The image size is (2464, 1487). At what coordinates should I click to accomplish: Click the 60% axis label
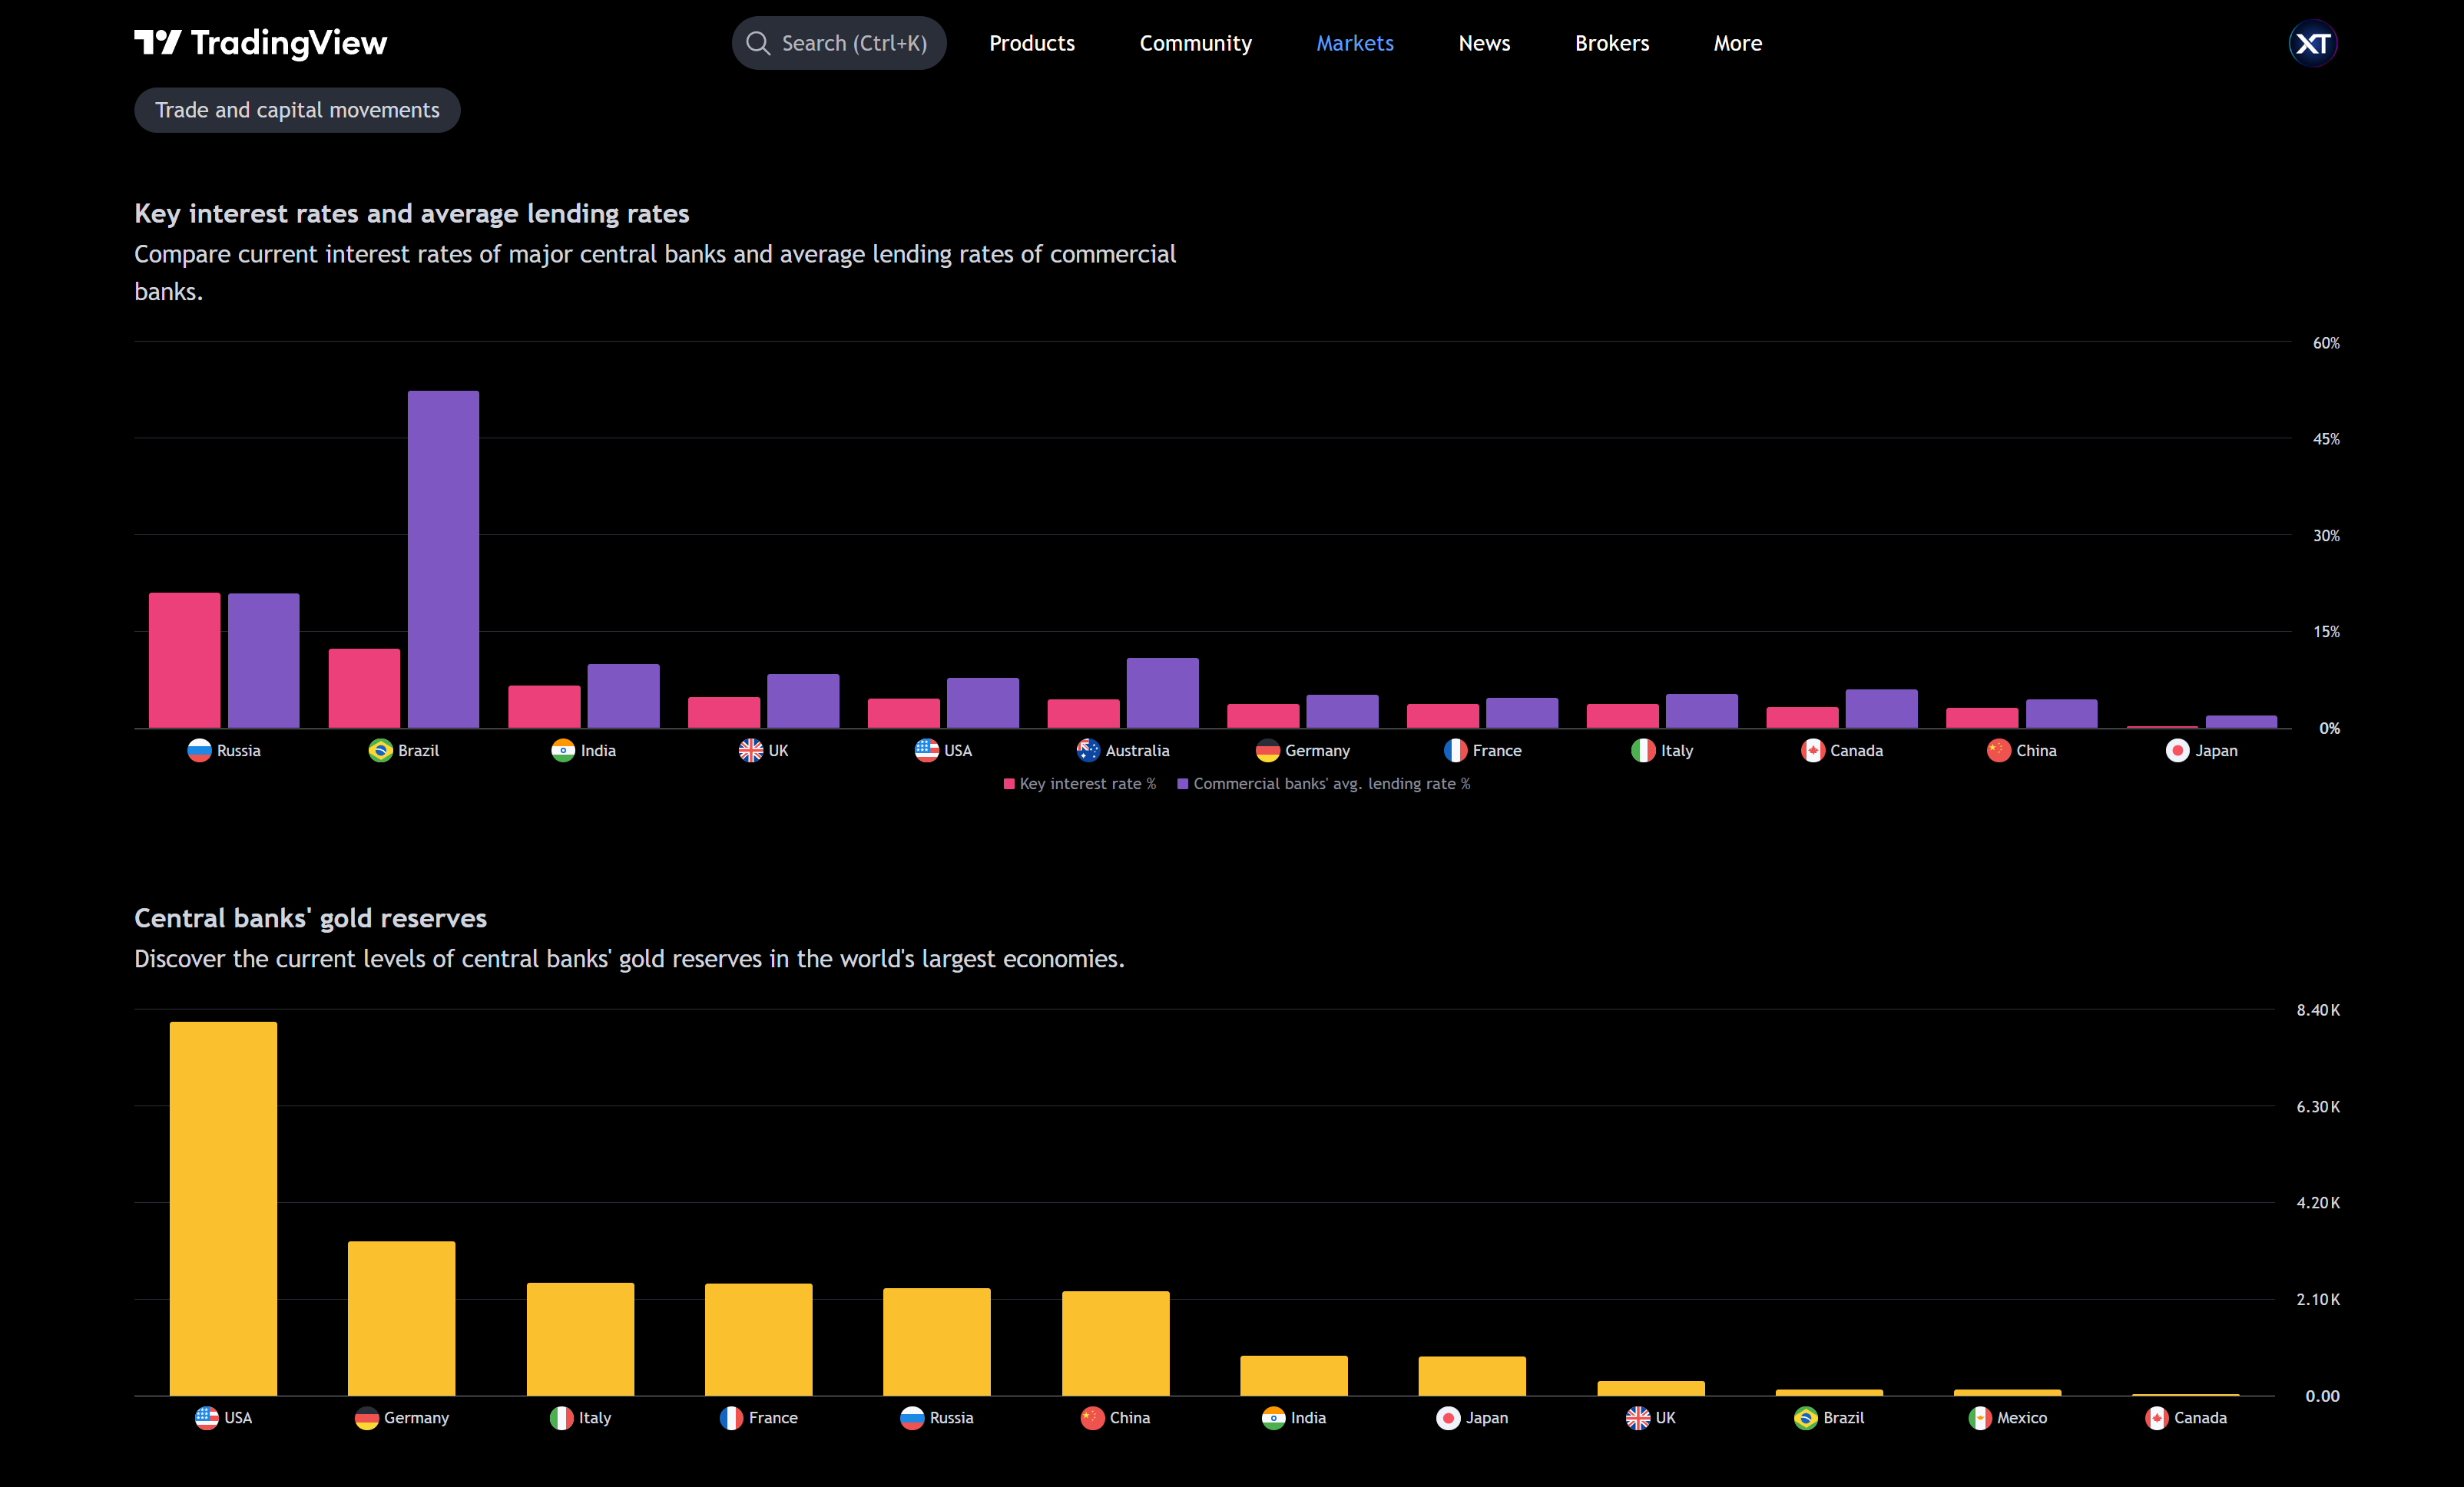2326,342
